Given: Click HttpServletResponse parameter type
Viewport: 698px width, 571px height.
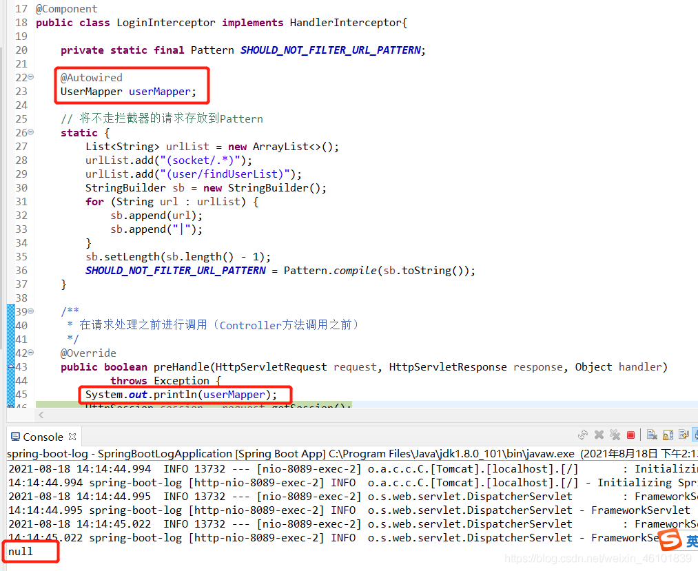Looking at the screenshot, I should point(448,367).
